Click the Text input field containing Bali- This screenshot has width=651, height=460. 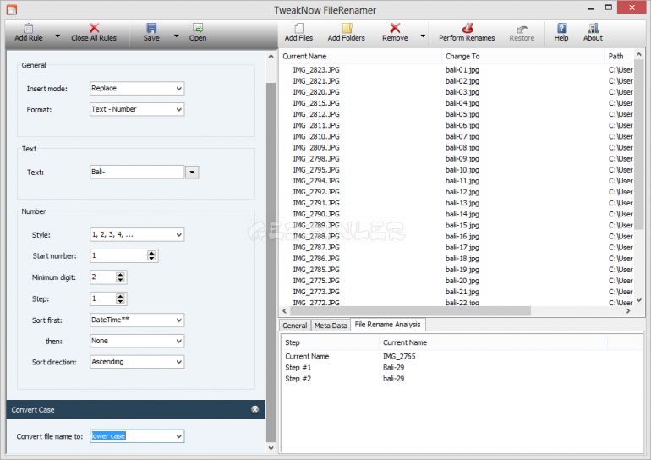[x=137, y=172]
